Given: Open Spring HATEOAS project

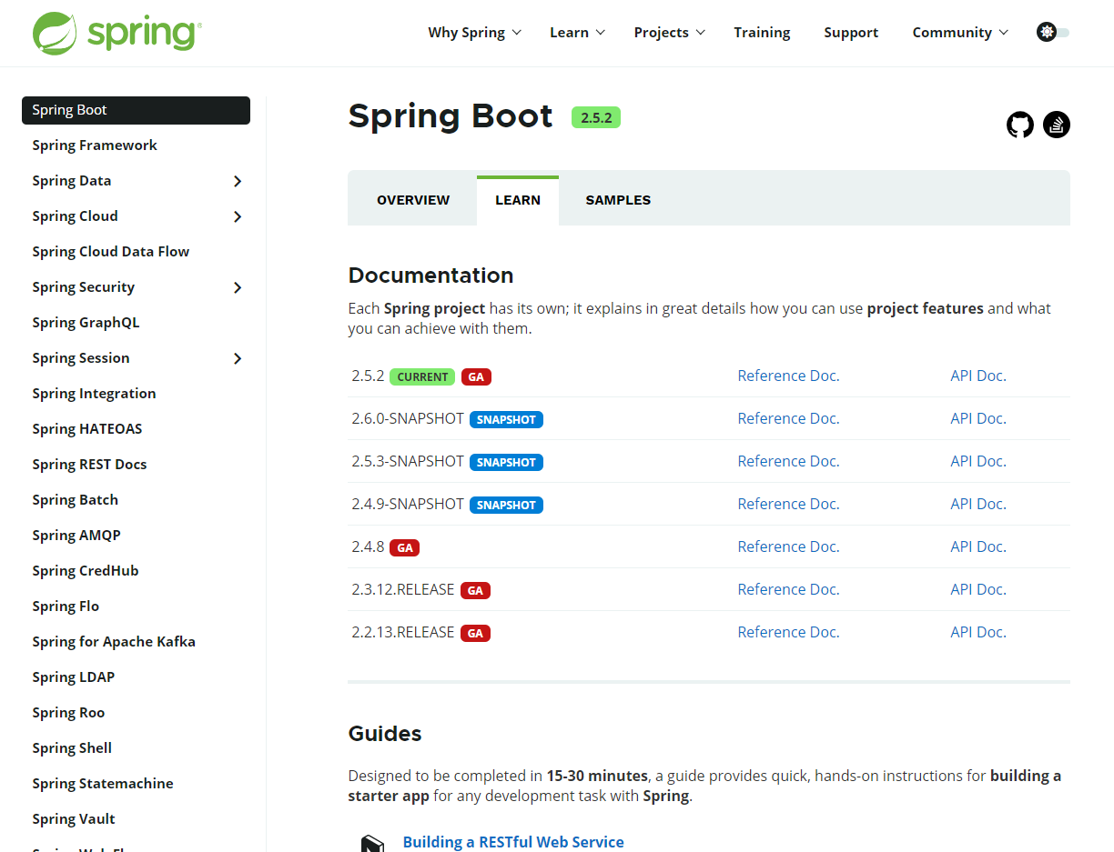Looking at the screenshot, I should (87, 429).
